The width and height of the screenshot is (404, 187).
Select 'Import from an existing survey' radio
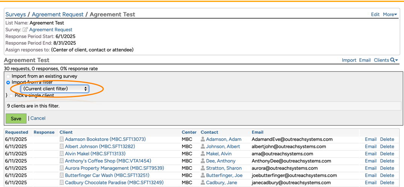tap(8, 76)
